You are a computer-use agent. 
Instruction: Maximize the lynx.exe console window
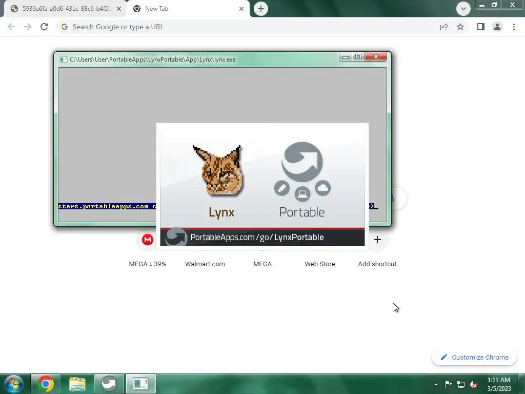pyautogui.click(x=358, y=57)
